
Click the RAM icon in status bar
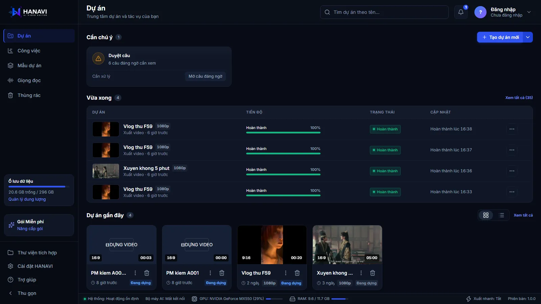292,299
